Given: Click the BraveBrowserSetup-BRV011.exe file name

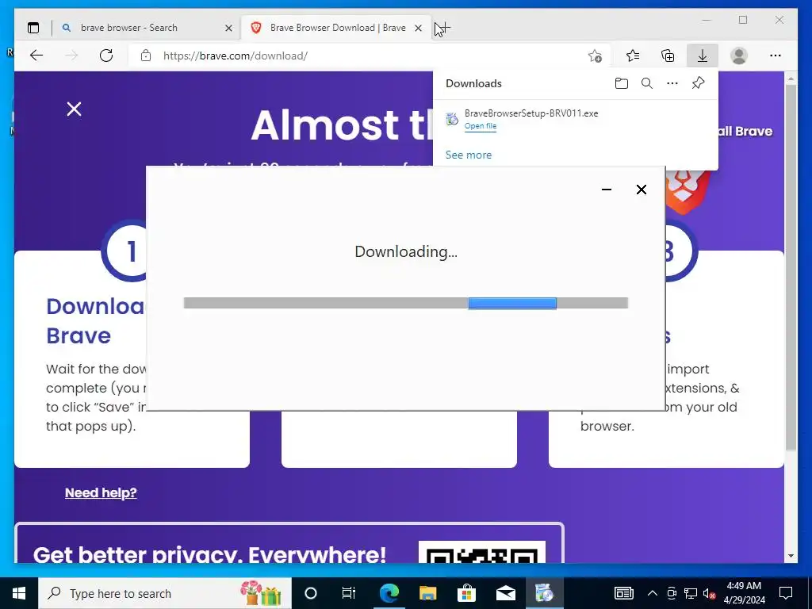Looking at the screenshot, I should point(531,113).
